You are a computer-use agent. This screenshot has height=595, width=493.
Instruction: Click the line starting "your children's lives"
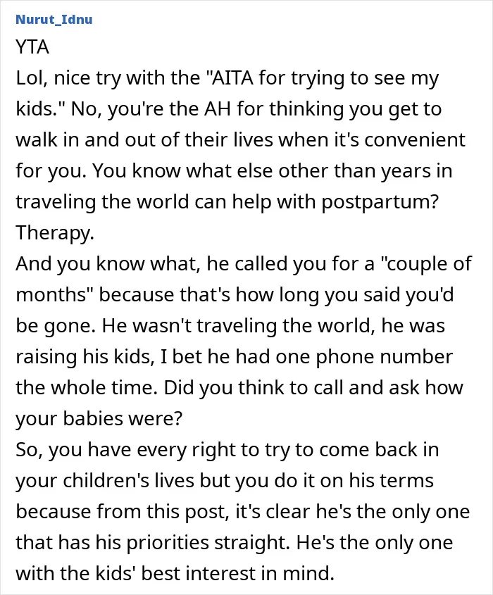224,481
